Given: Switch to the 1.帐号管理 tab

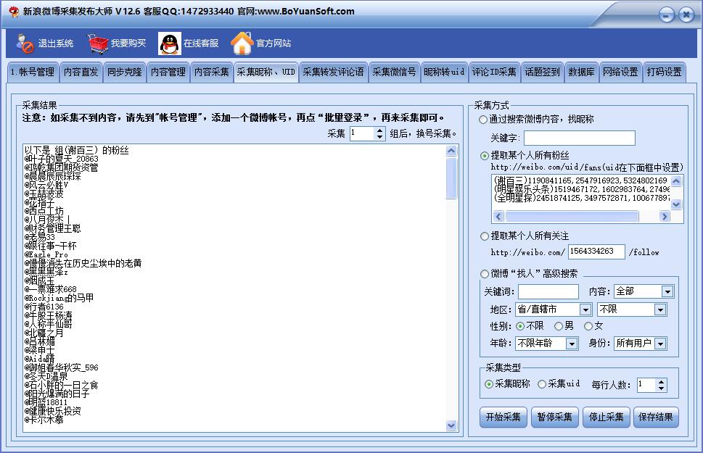Looking at the screenshot, I should click(33, 72).
